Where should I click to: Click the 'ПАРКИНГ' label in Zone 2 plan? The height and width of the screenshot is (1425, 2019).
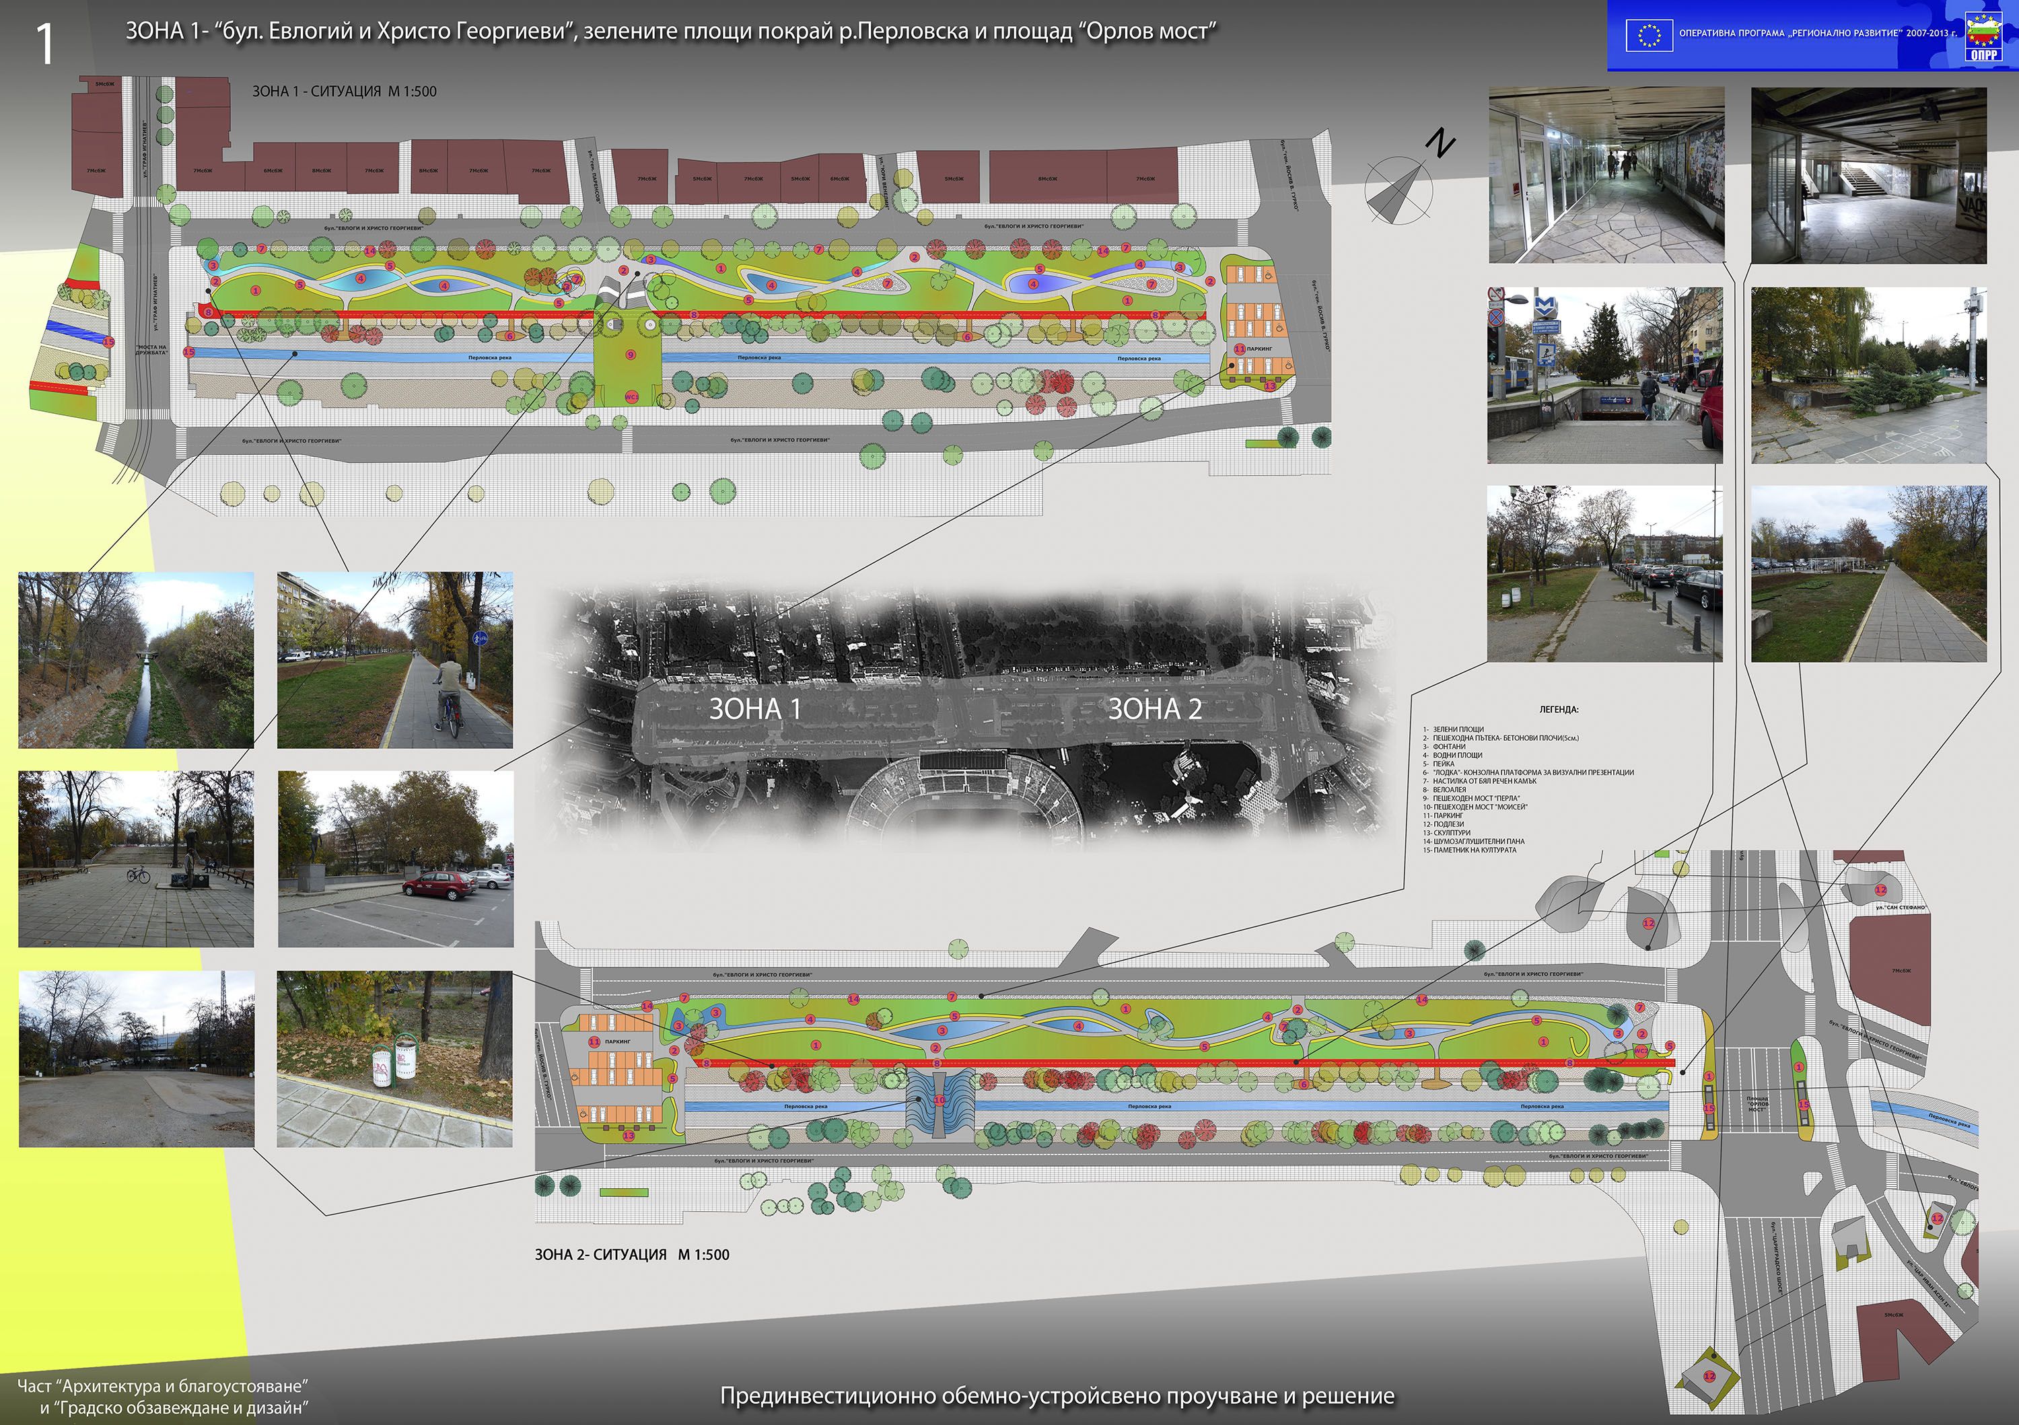coord(617,1041)
